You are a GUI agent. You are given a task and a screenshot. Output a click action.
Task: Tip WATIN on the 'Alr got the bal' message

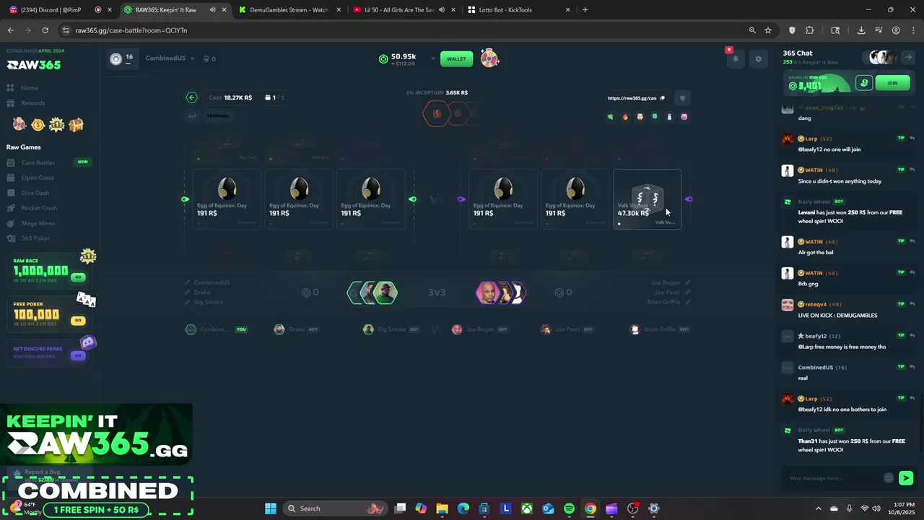pos(901,241)
